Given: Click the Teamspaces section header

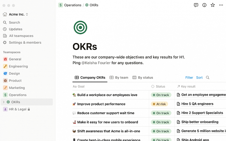Looking at the screenshot, I should point(12,52).
